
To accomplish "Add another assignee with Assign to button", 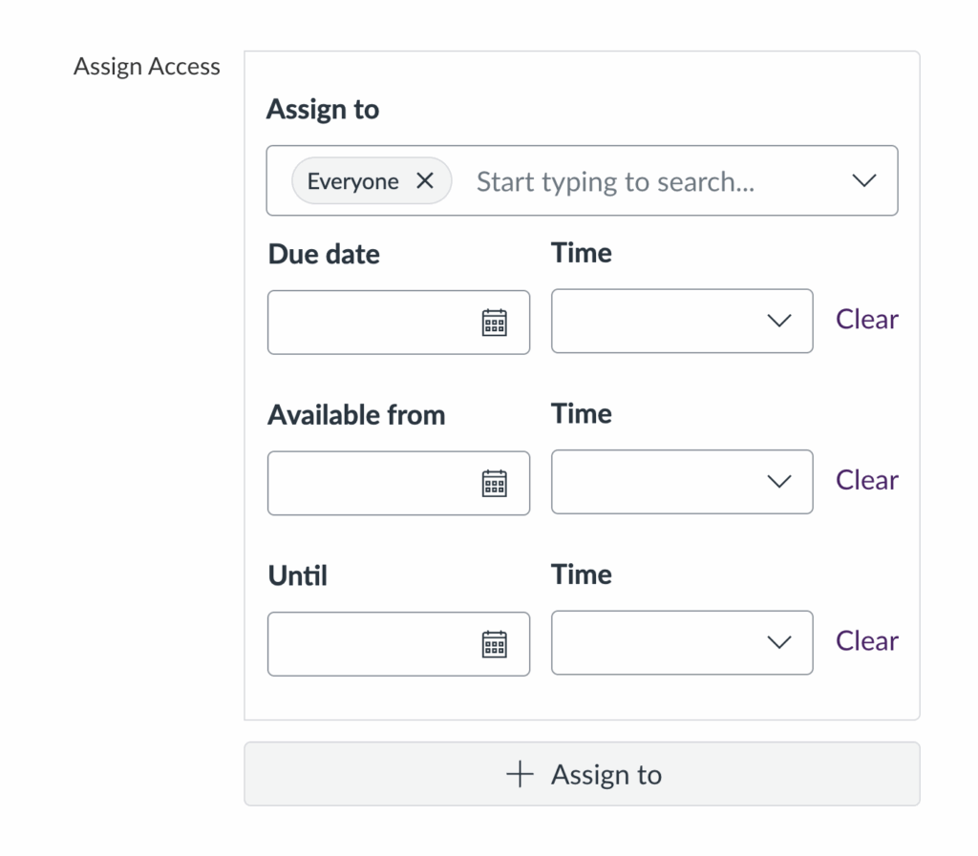I will coord(583,775).
